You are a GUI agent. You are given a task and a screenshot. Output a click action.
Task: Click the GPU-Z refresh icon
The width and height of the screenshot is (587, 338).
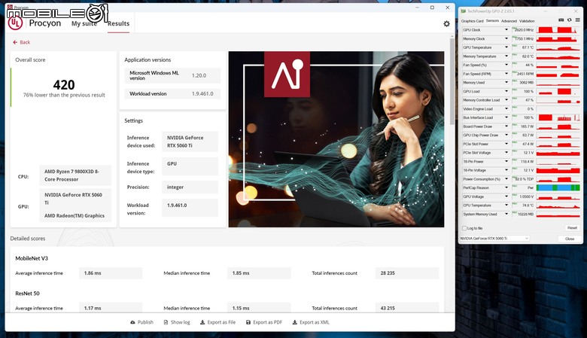click(x=569, y=20)
